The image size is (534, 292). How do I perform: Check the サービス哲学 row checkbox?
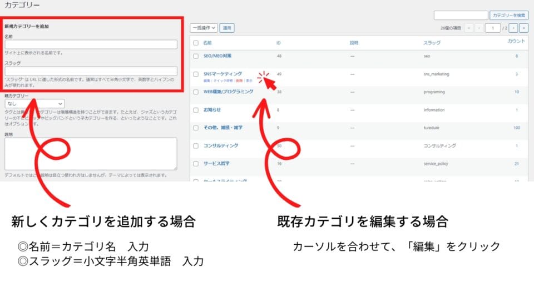coord(196,164)
